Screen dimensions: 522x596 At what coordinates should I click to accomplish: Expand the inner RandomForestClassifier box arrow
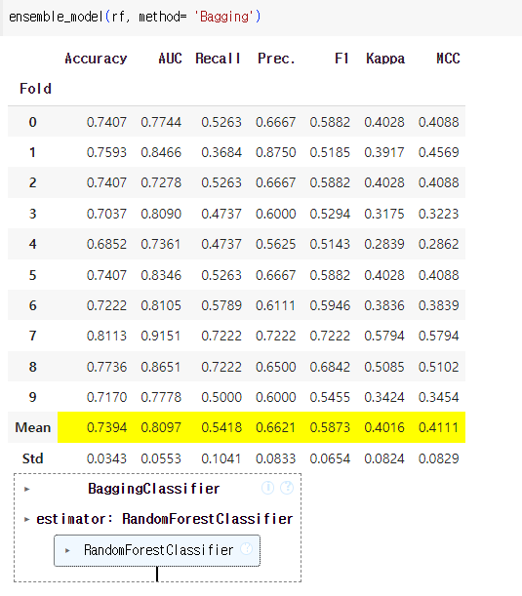point(67,550)
